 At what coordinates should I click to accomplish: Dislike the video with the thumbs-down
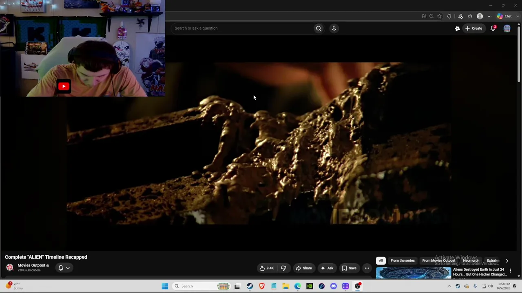click(x=283, y=268)
